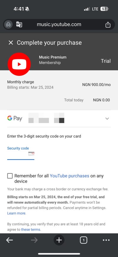The width and height of the screenshot is (118, 257).
Task: Tap the music.youtube.com address bar
Action: (x=59, y=25)
